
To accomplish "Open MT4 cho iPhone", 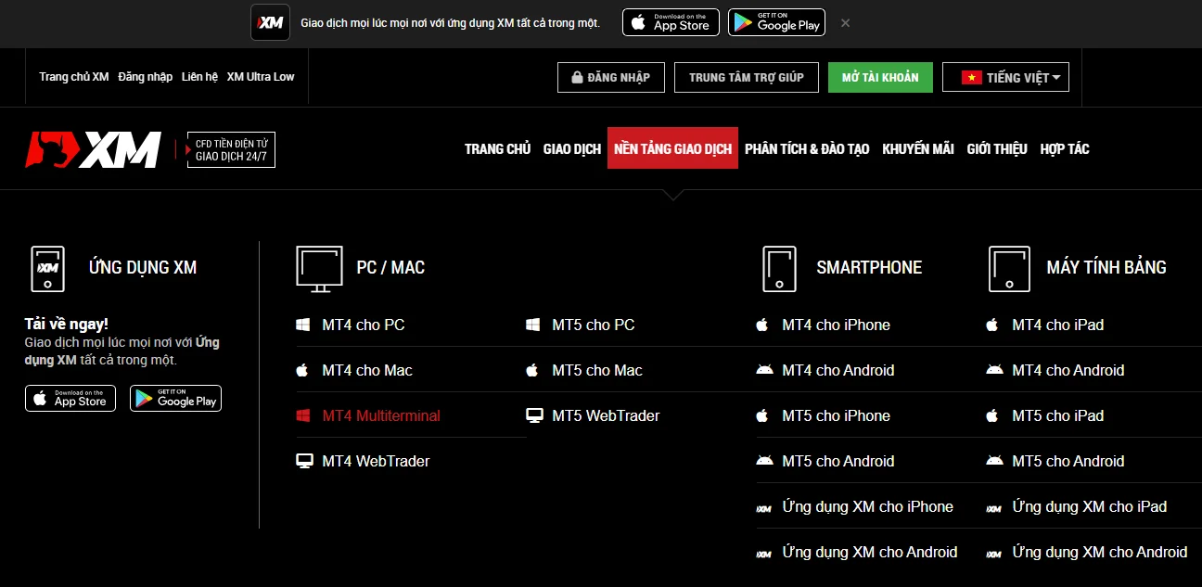I will pos(836,325).
